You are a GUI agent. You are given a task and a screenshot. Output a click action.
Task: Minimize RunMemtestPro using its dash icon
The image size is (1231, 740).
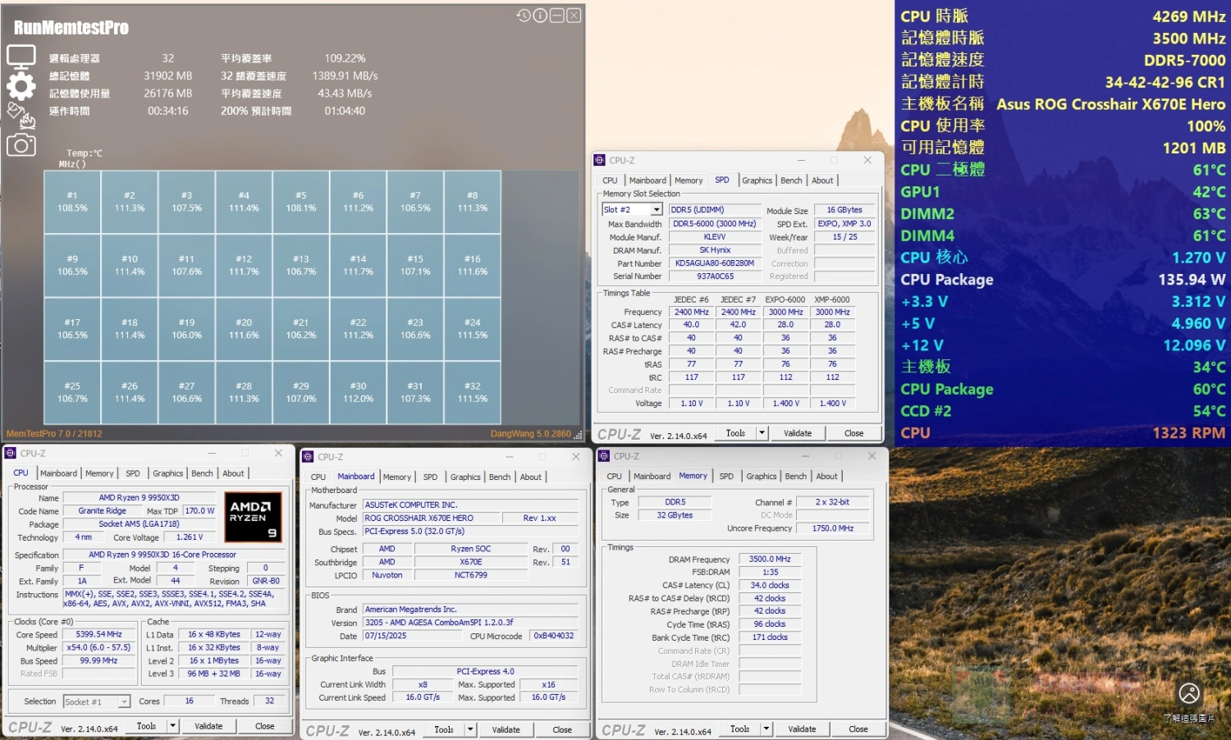tap(556, 16)
